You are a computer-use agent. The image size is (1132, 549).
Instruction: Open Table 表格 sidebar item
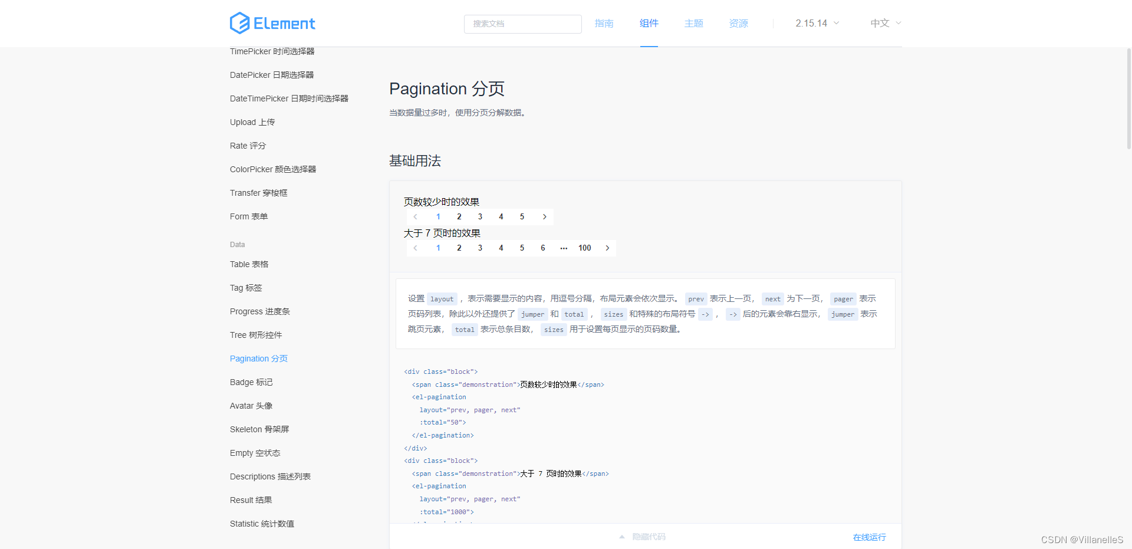pyautogui.click(x=249, y=264)
